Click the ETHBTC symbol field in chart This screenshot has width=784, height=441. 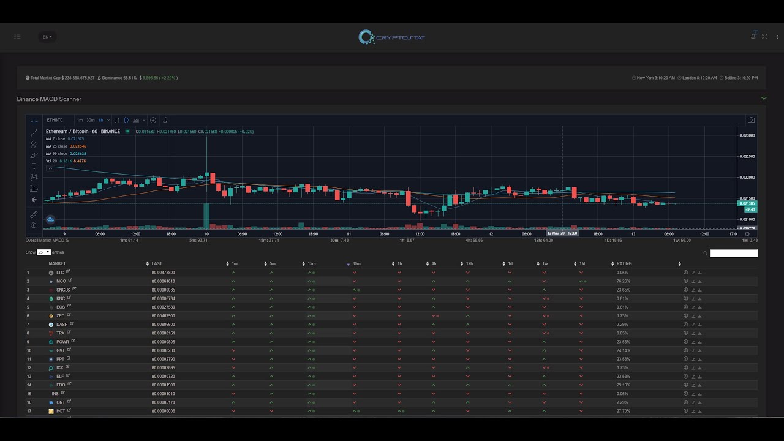(x=55, y=120)
